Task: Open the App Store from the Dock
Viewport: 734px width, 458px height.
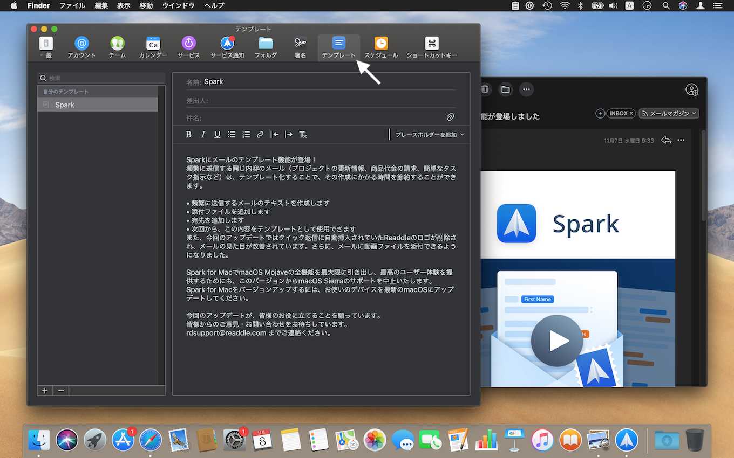Action: coord(123,440)
